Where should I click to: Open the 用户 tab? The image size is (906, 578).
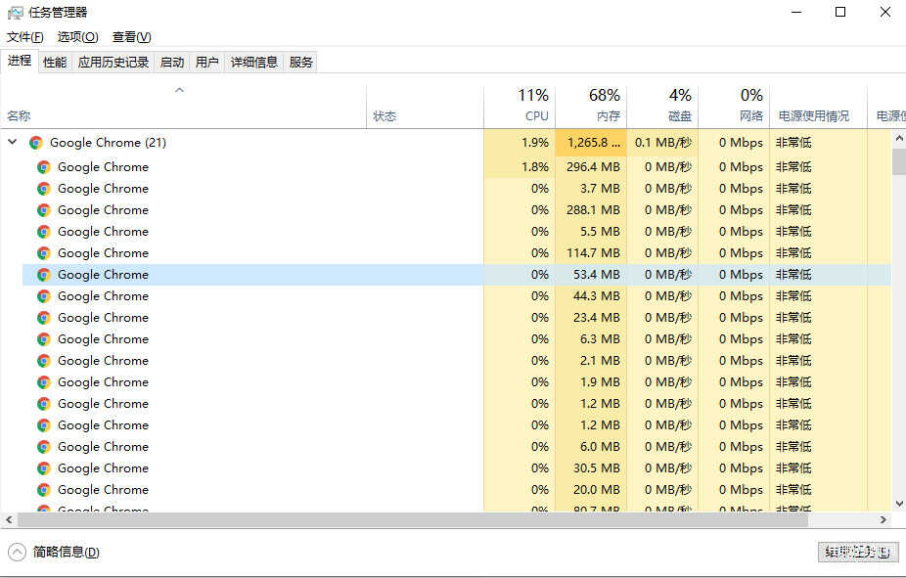(x=206, y=63)
